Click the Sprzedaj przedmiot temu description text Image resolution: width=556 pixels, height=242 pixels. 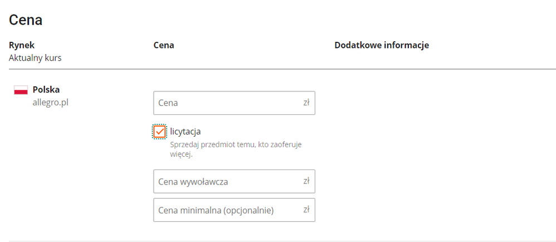coord(236,150)
